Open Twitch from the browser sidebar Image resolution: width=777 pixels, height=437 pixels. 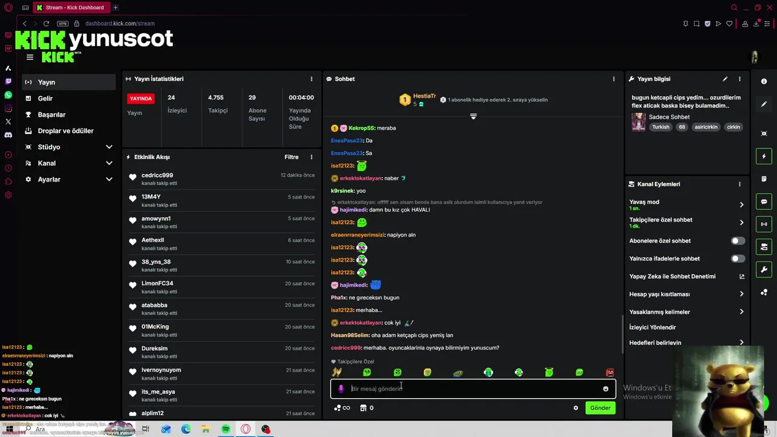[8, 81]
